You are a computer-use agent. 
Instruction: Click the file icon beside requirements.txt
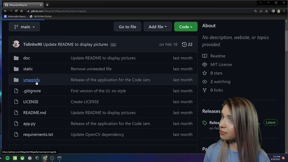(x=16, y=135)
